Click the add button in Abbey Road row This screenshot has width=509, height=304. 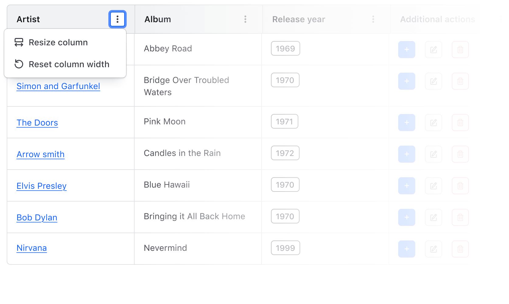coord(406,50)
